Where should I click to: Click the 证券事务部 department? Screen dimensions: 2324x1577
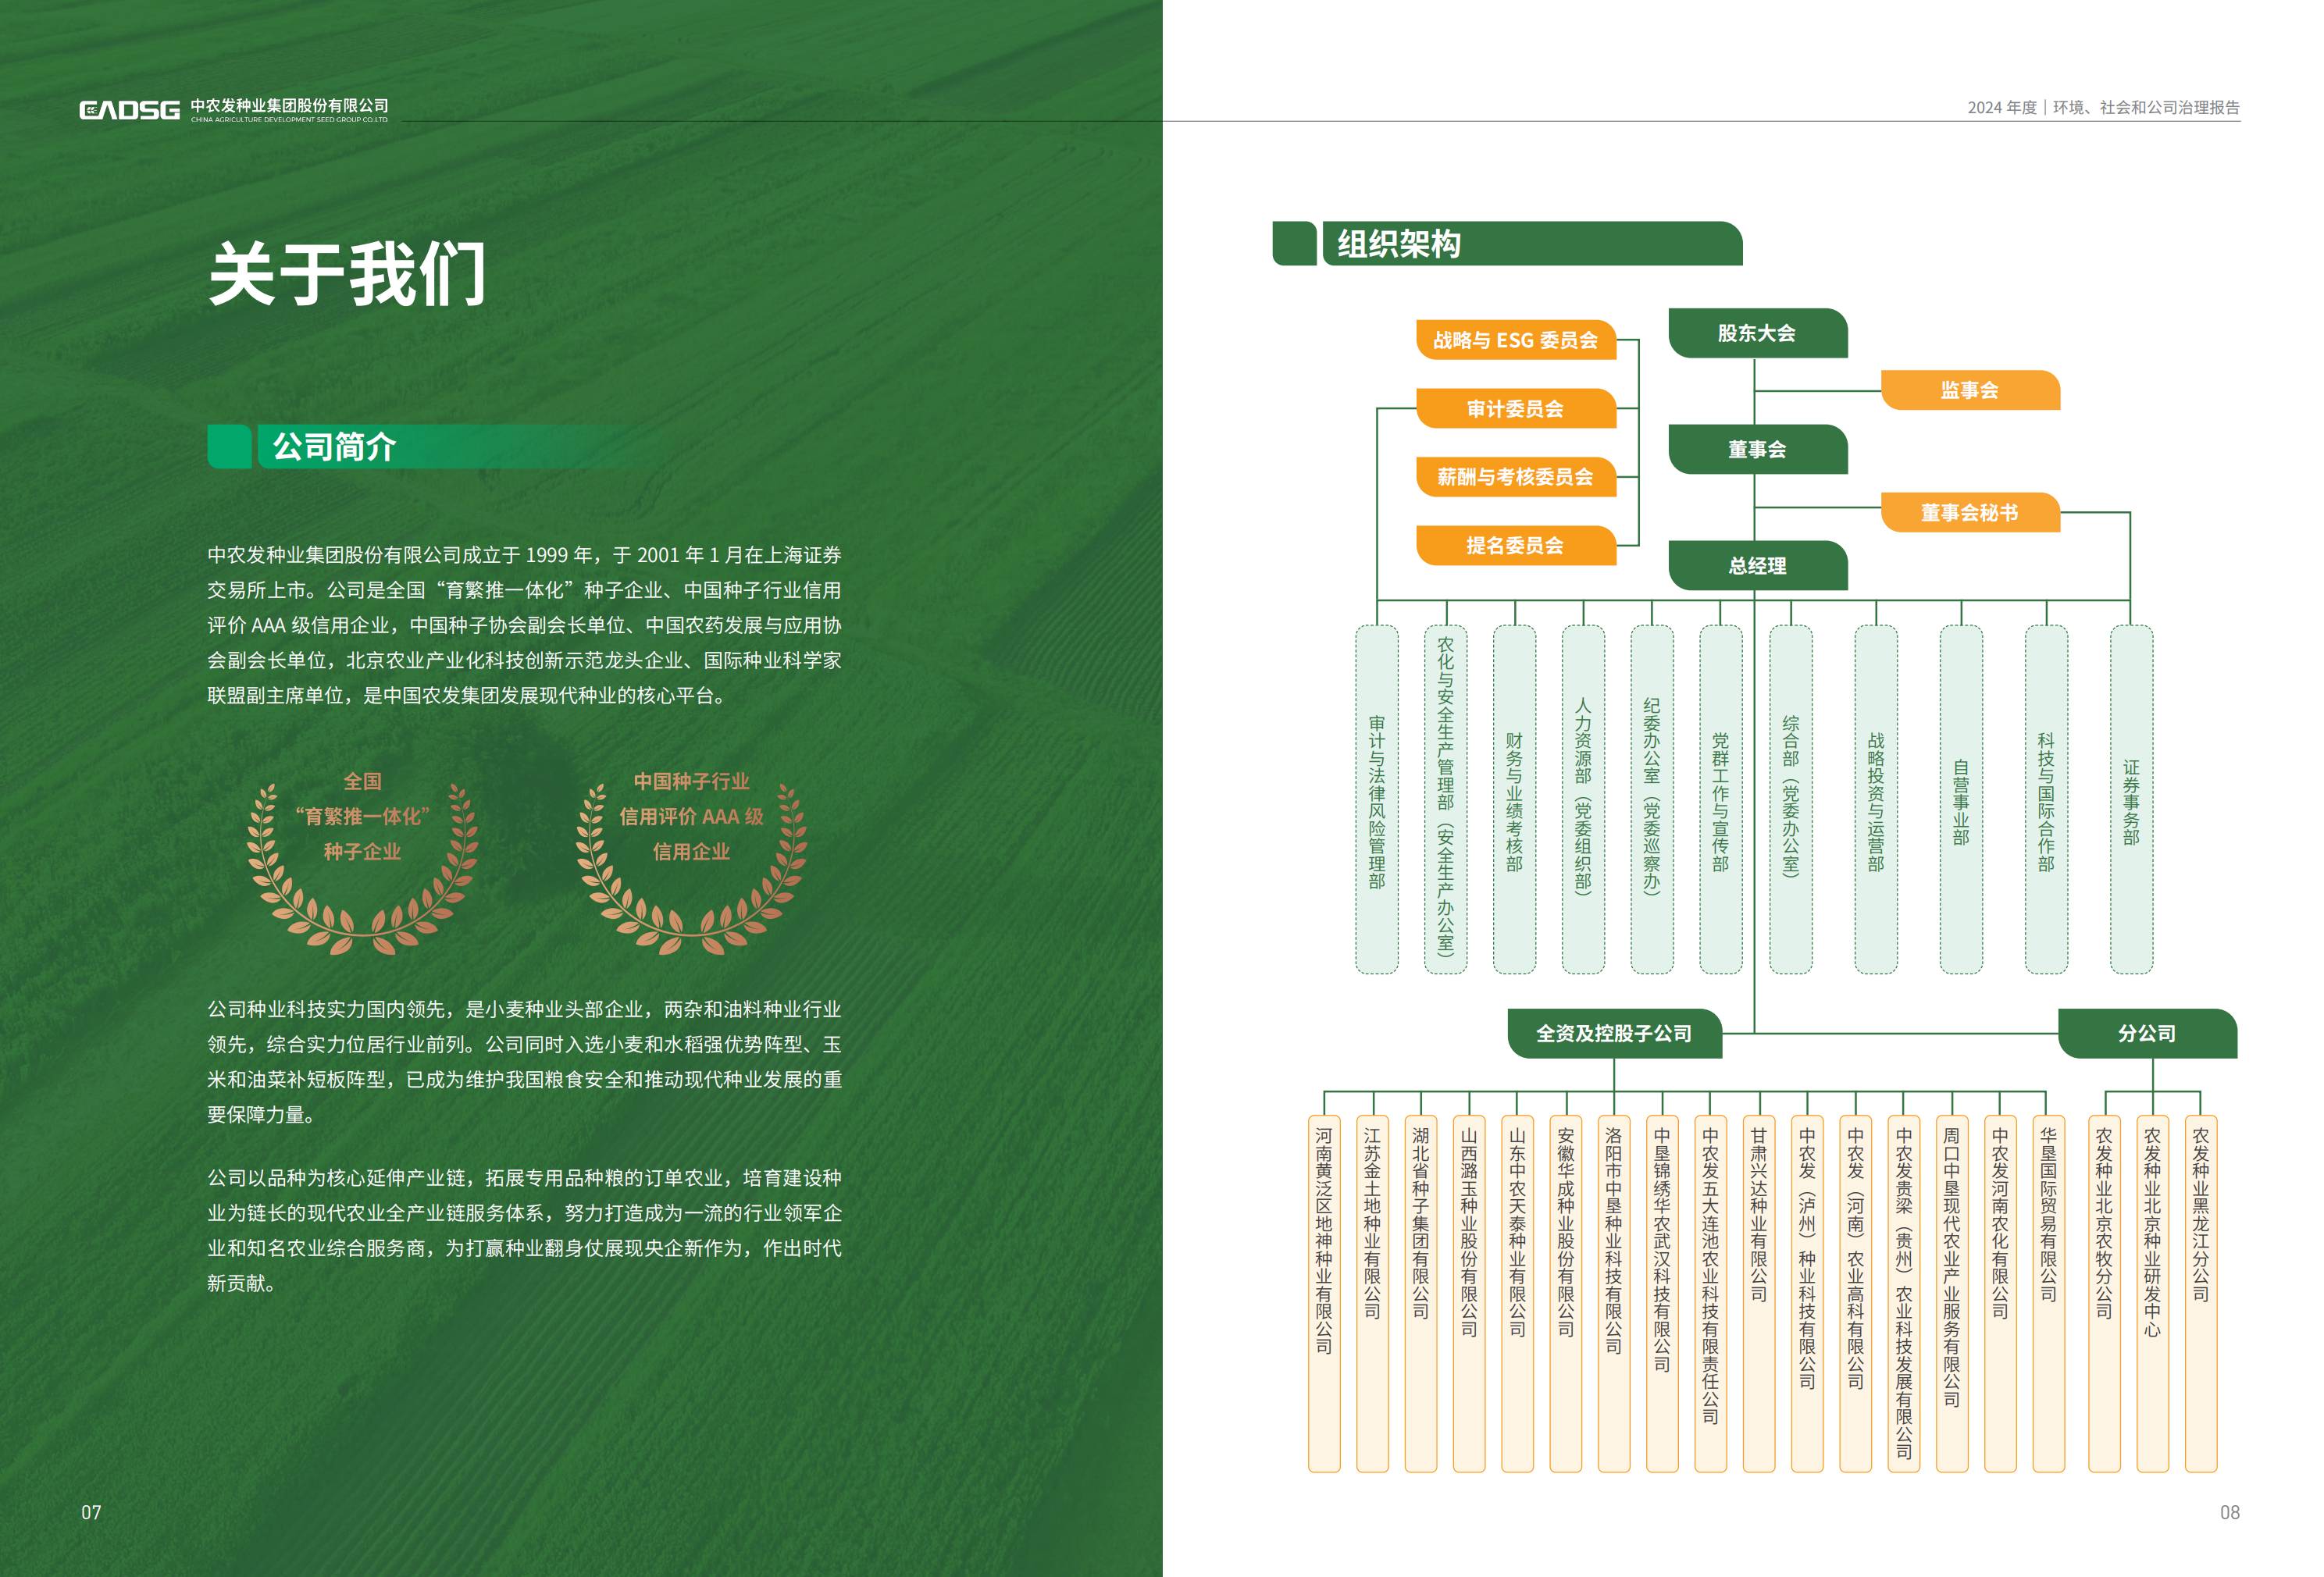pos(2131,800)
